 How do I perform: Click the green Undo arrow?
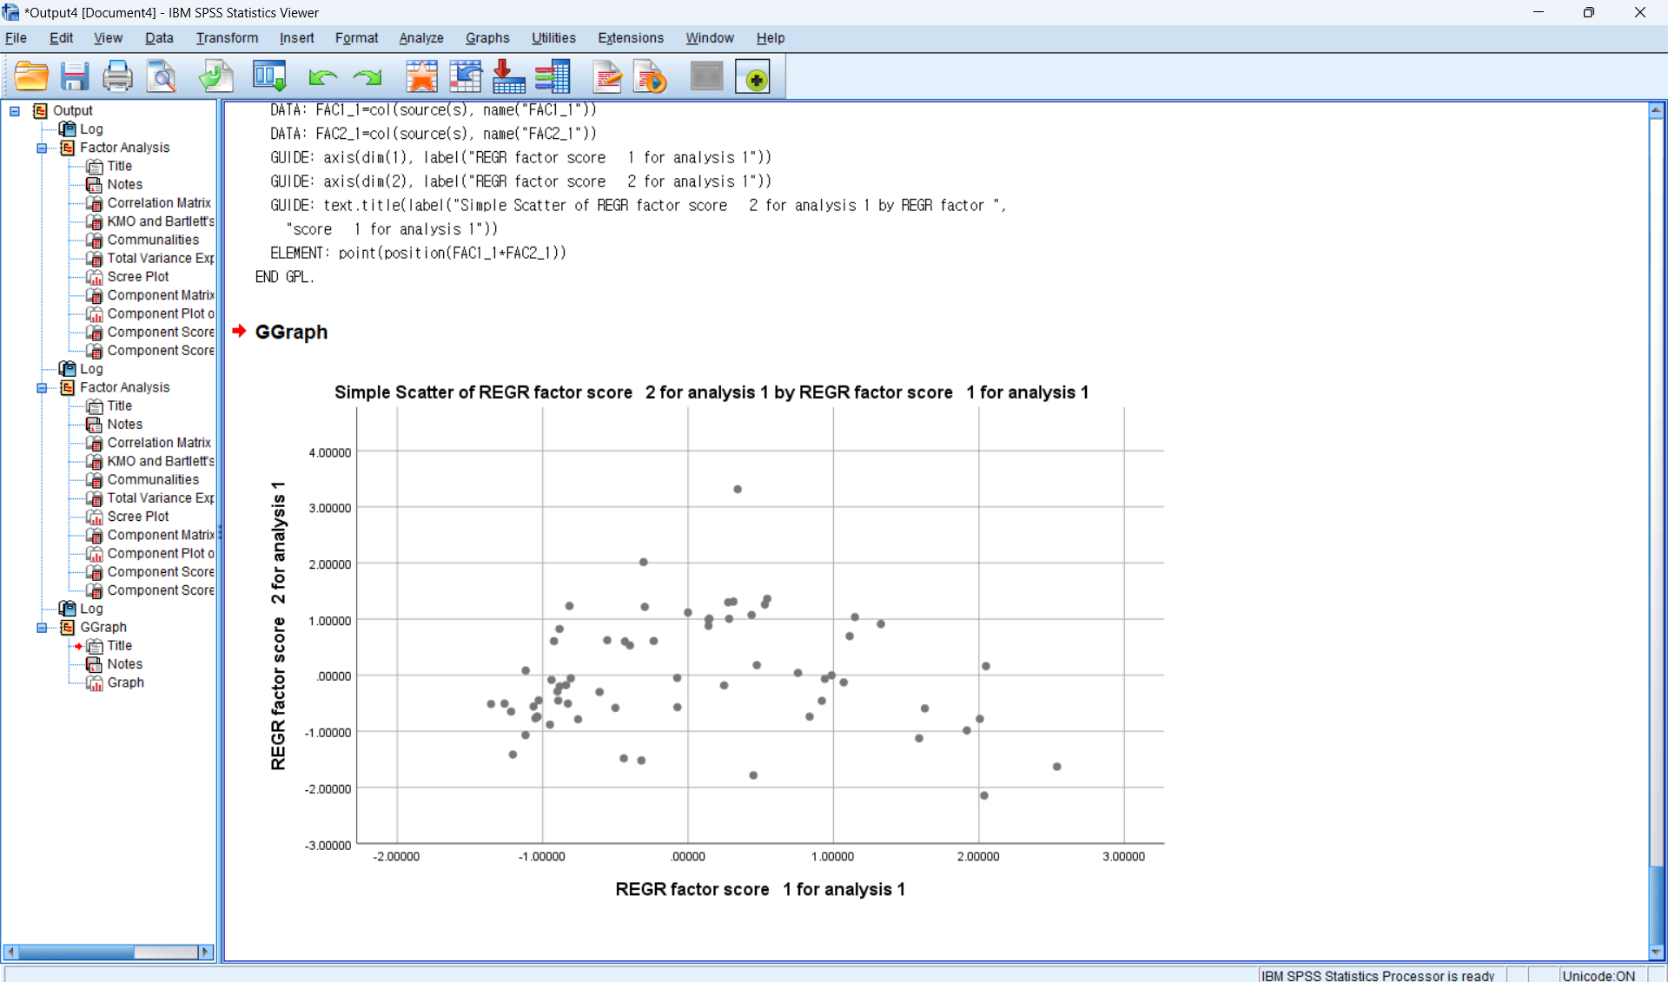pos(322,77)
